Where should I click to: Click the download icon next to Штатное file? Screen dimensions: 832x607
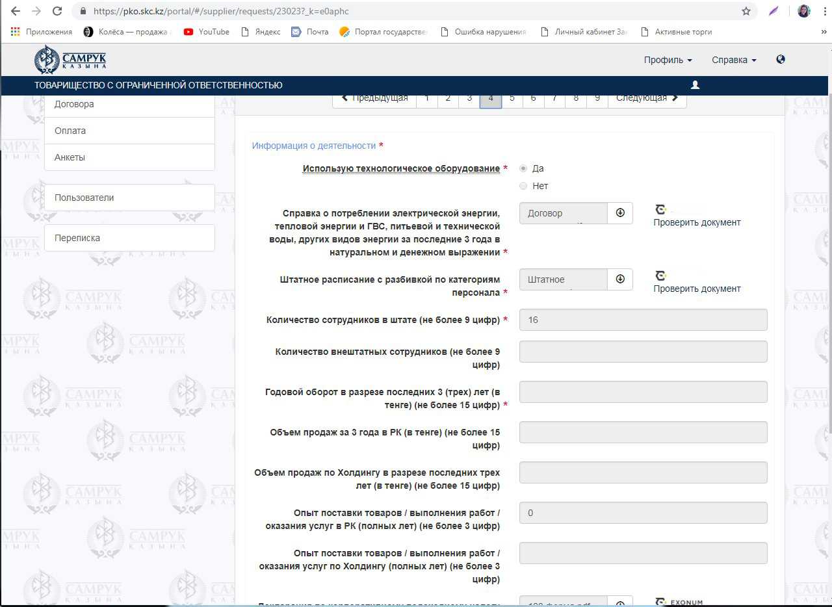click(x=620, y=279)
